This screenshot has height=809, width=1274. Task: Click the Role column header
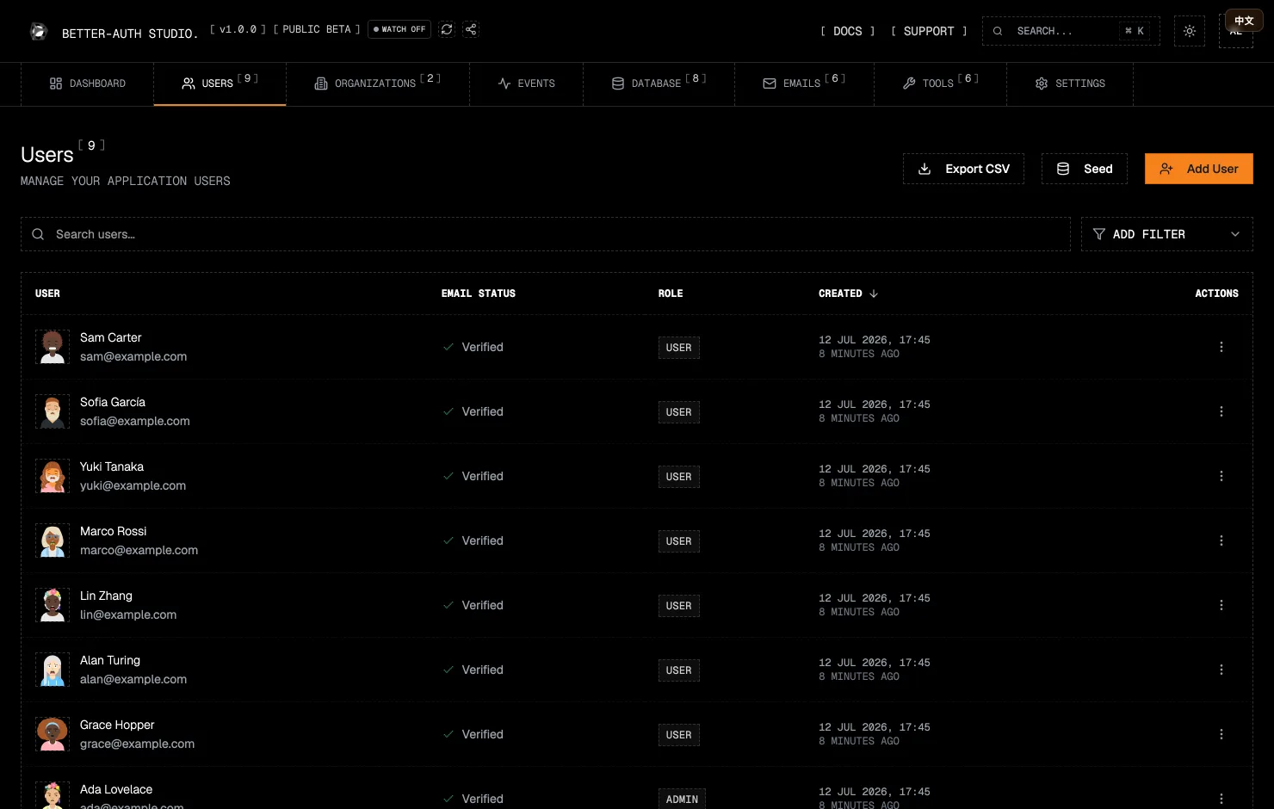[671, 293]
